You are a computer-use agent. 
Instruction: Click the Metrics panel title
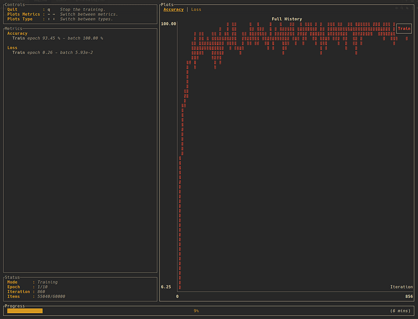click(14, 29)
